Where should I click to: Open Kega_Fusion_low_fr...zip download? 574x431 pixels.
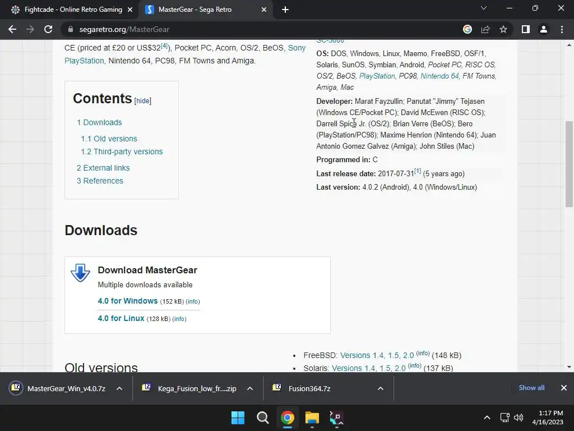(189, 388)
